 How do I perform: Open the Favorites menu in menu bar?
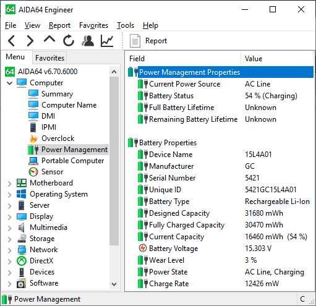(x=93, y=25)
